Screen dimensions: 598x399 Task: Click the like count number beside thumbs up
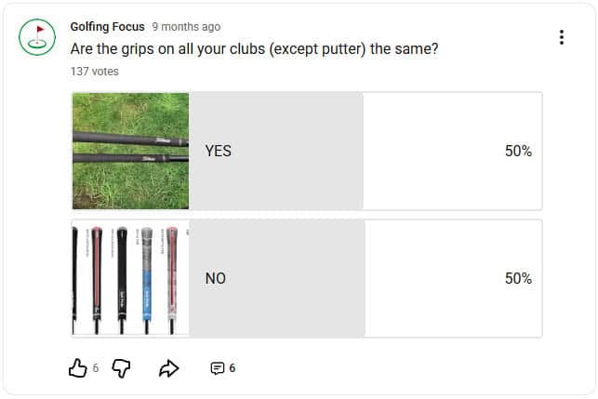(96, 368)
